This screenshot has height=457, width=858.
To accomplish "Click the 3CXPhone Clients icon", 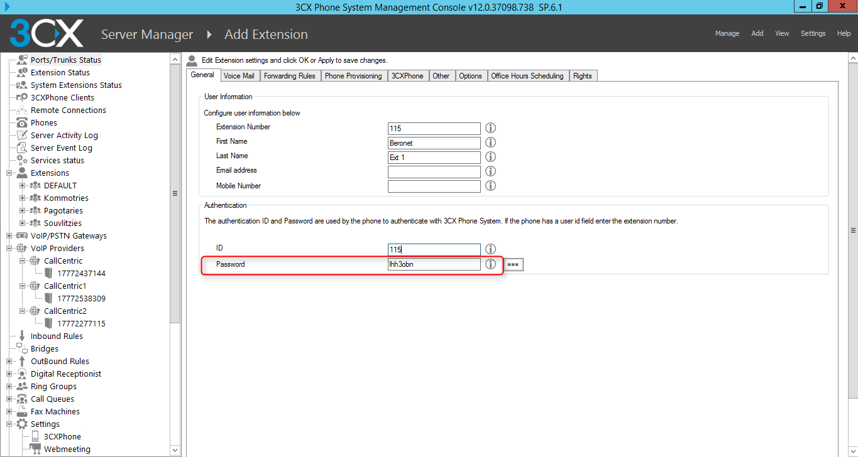I will coord(22,97).
